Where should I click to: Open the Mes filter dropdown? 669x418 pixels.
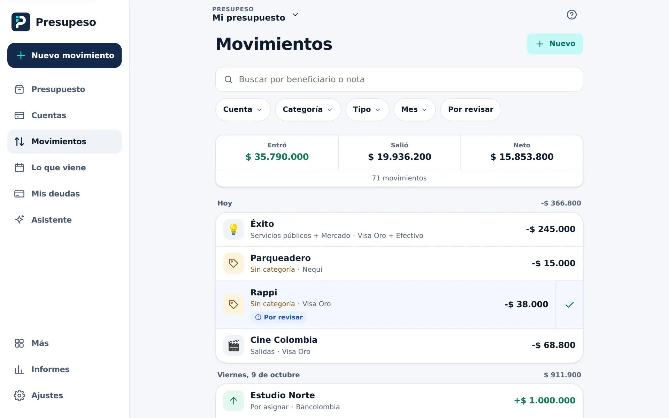pyautogui.click(x=414, y=109)
